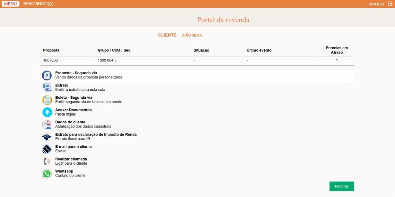Click the Grupo / Cota / Seq value 1000 604 3

pyautogui.click(x=107, y=60)
